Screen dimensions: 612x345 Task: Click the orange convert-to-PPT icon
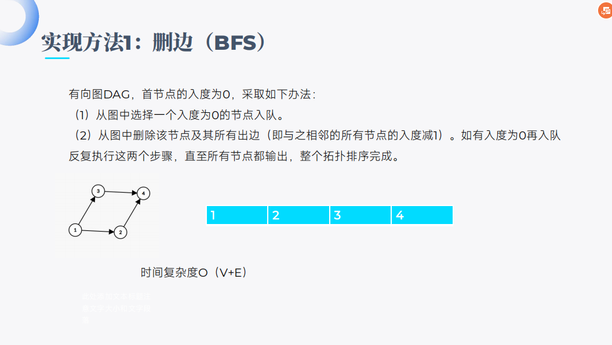606,10
